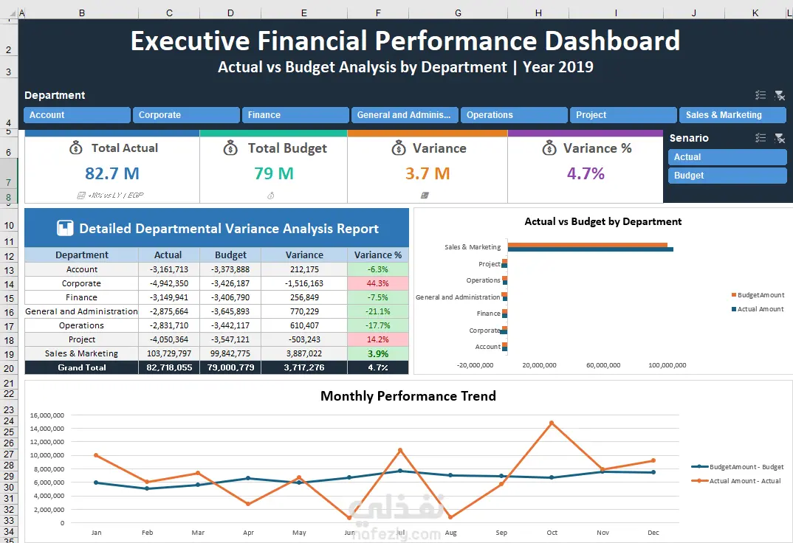Clear the Department slicer filter
793x543 pixels.
point(780,95)
